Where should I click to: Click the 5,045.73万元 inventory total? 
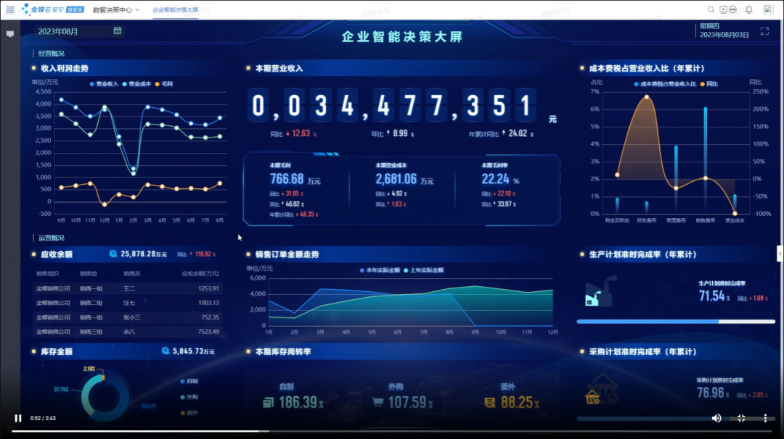tap(194, 351)
